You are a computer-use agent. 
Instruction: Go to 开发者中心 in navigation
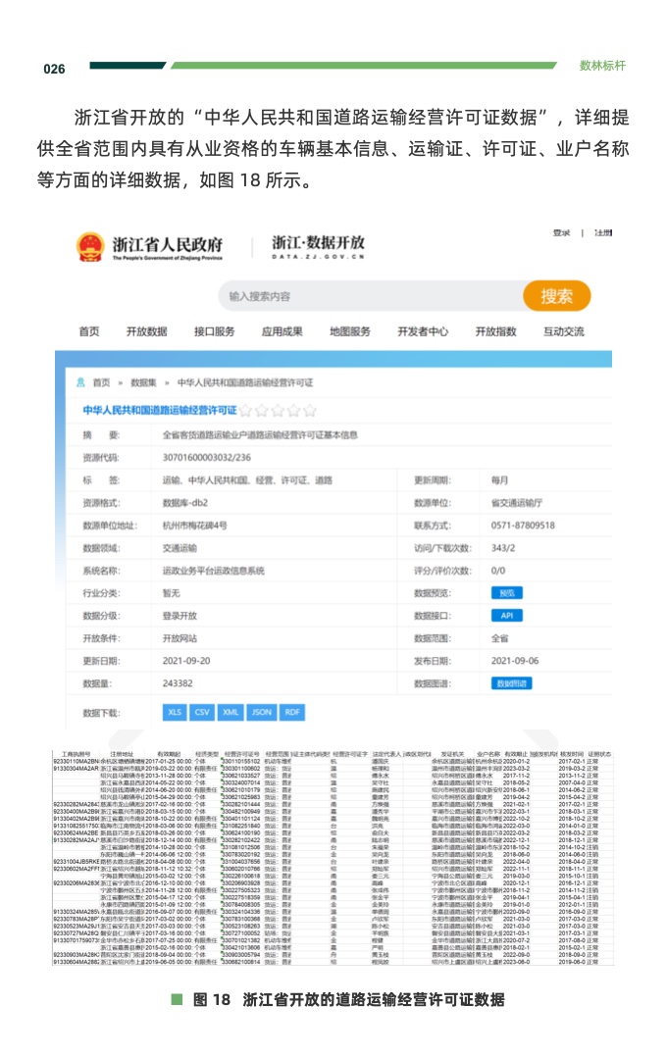point(423,331)
